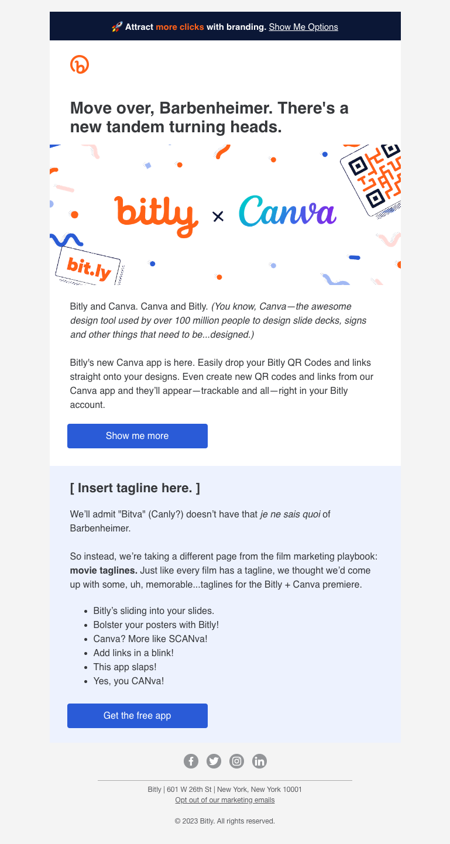Select the Barbenheimer headline text
Screen dimensions: 450x844
pyautogui.click(x=209, y=117)
